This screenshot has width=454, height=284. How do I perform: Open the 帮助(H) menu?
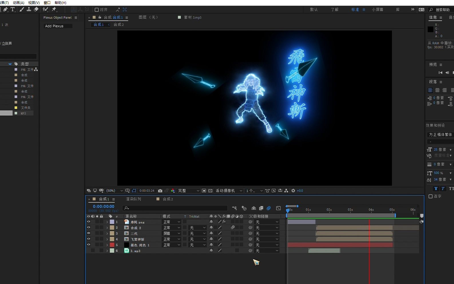point(60,3)
